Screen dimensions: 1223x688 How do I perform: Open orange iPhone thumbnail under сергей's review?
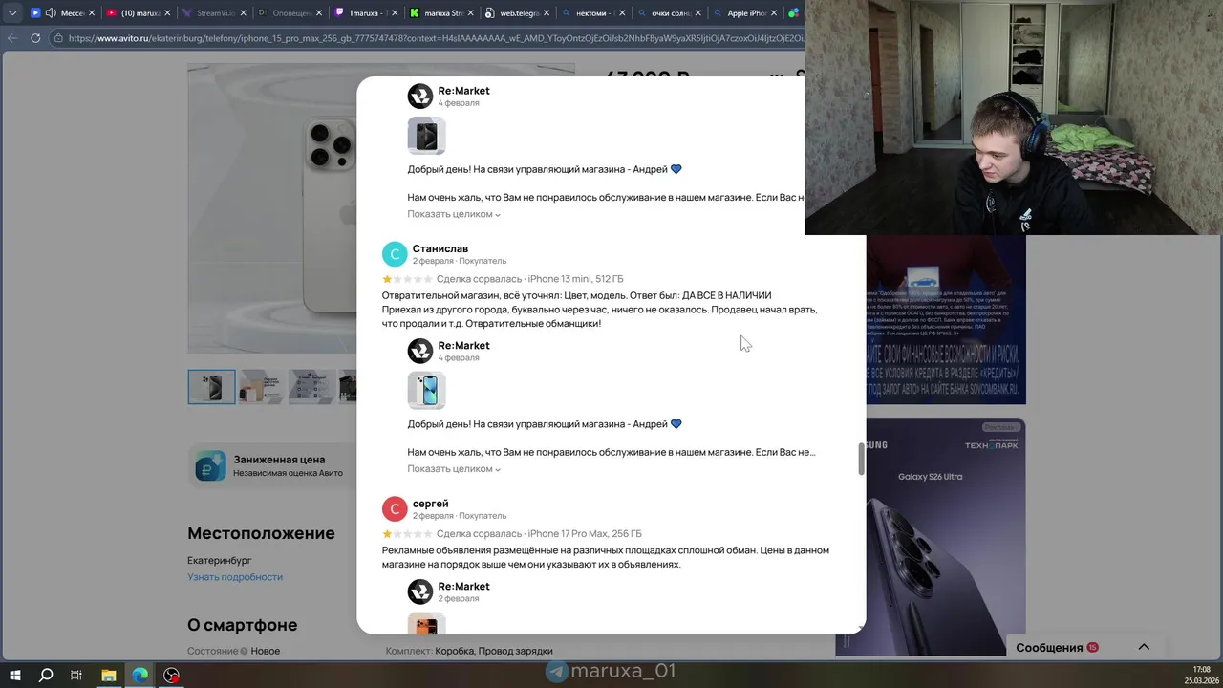click(x=426, y=623)
